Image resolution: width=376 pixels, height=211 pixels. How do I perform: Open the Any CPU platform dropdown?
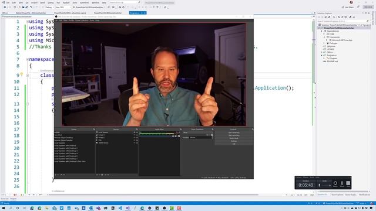63,7
